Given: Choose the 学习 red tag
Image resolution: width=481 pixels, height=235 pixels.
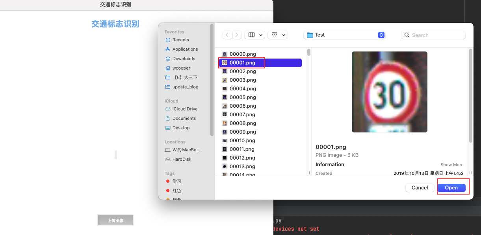Looking at the screenshot, I should (x=176, y=181).
